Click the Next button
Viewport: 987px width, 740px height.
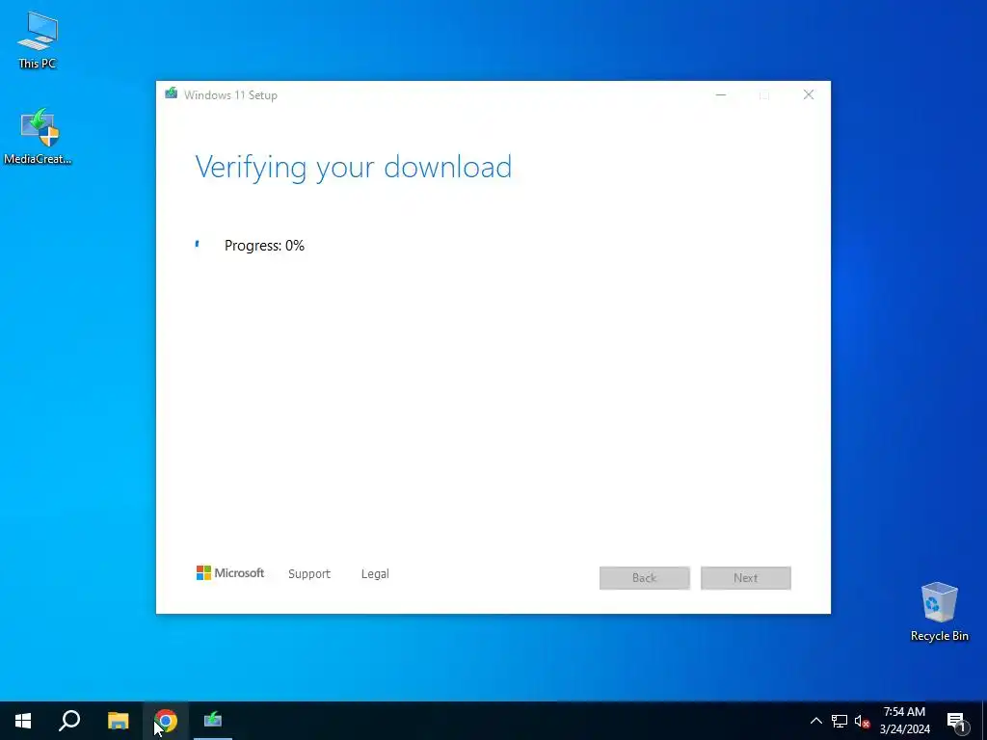(x=746, y=578)
